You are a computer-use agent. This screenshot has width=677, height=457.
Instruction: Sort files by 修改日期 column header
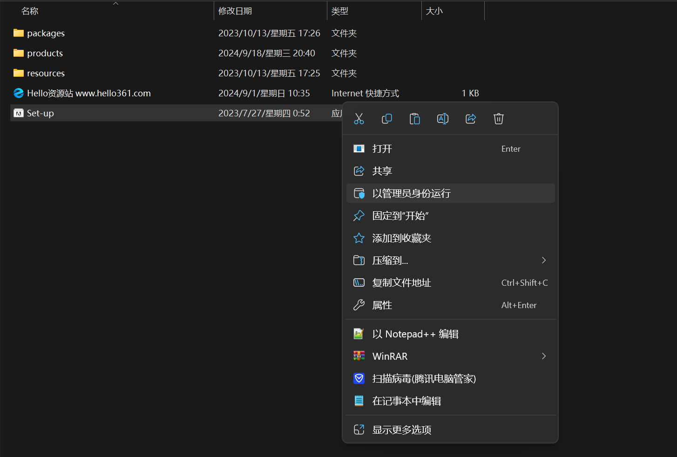pos(235,11)
